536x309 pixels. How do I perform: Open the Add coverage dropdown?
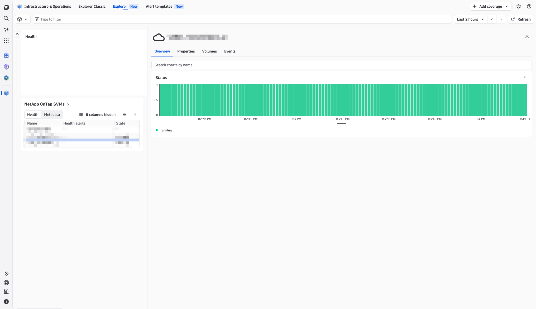pos(490,6)
